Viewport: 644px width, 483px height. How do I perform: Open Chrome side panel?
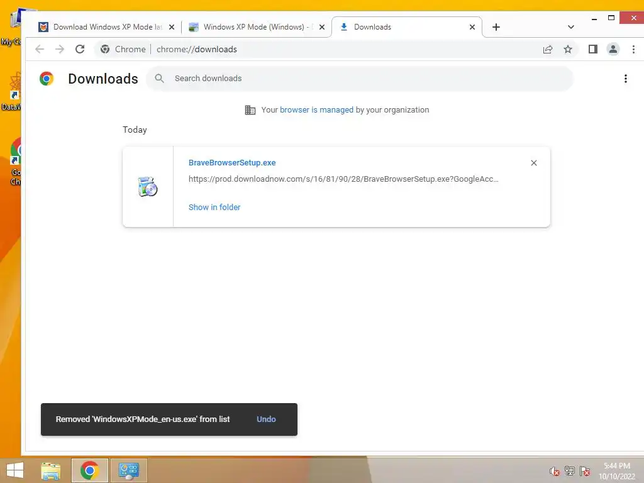[x=592, y=49]
